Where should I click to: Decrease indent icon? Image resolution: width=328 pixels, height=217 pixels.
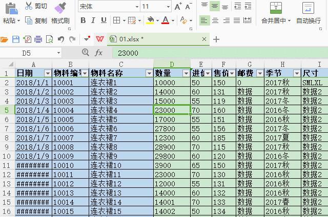click(237, 6)
